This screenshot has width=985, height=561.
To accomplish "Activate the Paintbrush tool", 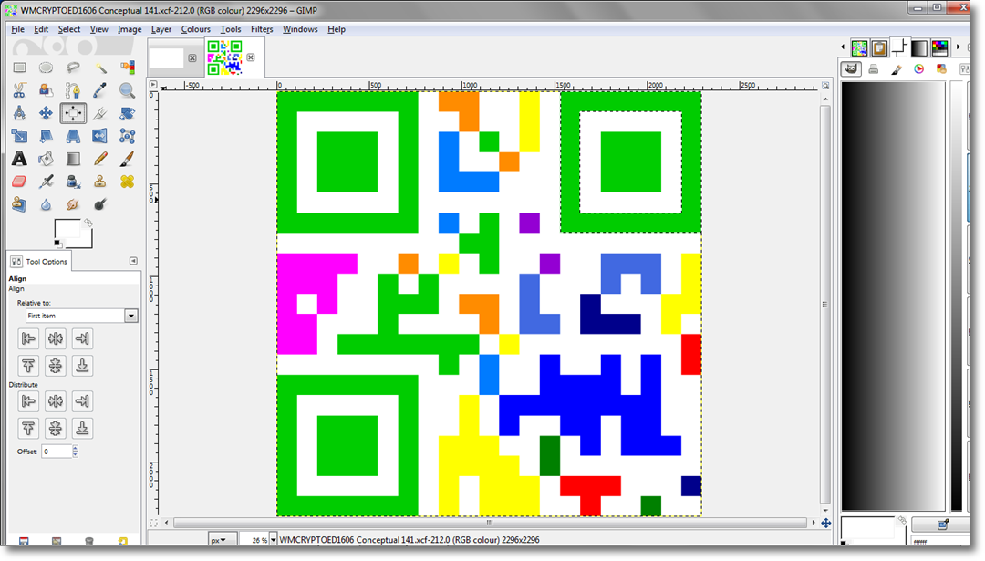I will [127, 159].
